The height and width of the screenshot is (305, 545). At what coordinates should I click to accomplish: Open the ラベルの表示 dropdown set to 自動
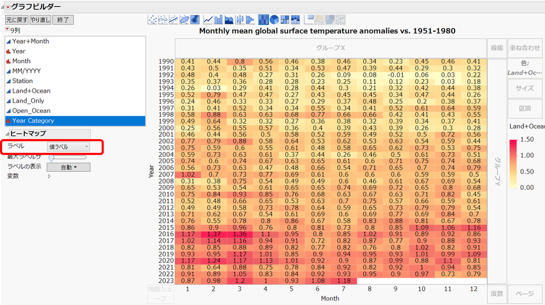(x=69, y=168)
